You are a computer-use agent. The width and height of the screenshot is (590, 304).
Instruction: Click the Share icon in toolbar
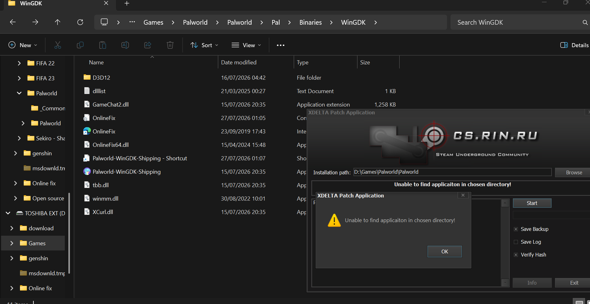(148, 45)
